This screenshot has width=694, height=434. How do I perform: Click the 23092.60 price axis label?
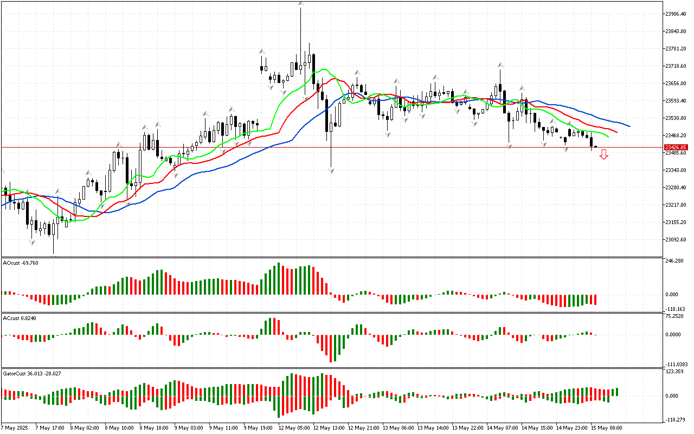(676, 240)
